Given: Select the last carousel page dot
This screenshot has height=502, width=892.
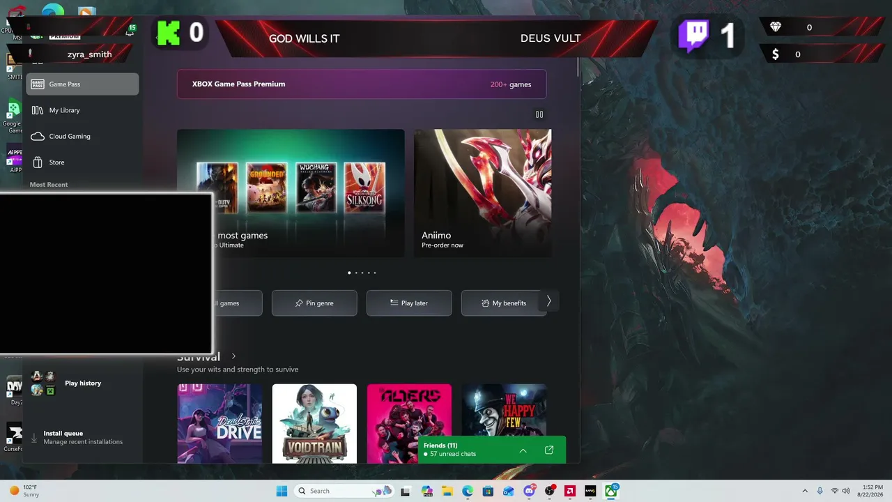Looking at the screenshot, I should (x=375, y=273).
